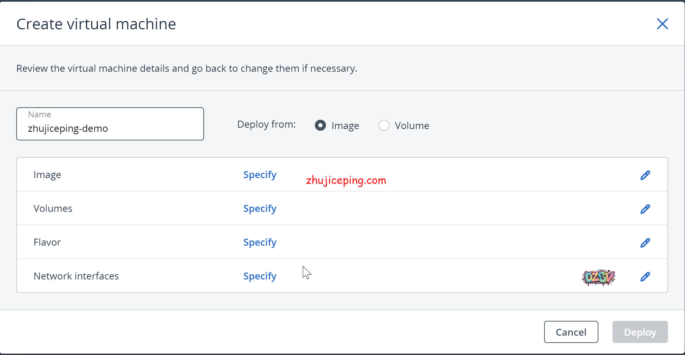
Task: Click the Volumes row label
Action: coord(53,209)
